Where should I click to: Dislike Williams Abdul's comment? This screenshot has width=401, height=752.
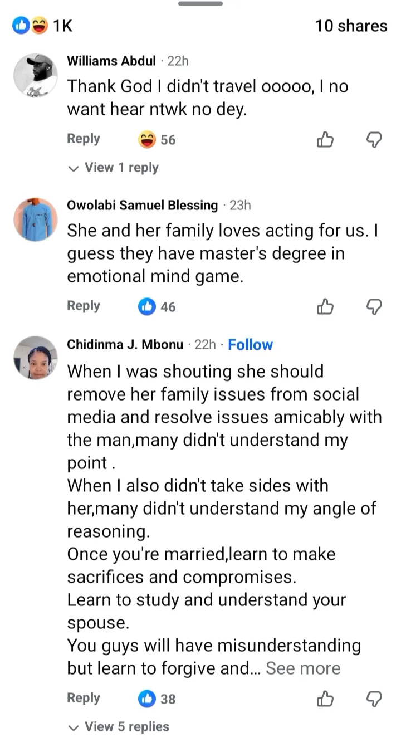tap(374, 140)
